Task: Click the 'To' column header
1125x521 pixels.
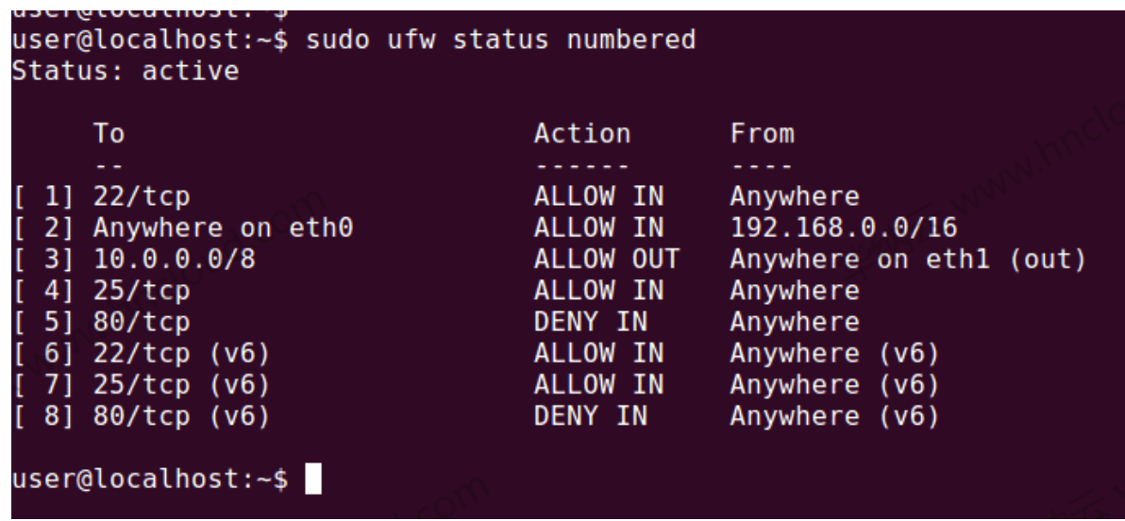Action: pyautogui.click(x=109, y=134)
